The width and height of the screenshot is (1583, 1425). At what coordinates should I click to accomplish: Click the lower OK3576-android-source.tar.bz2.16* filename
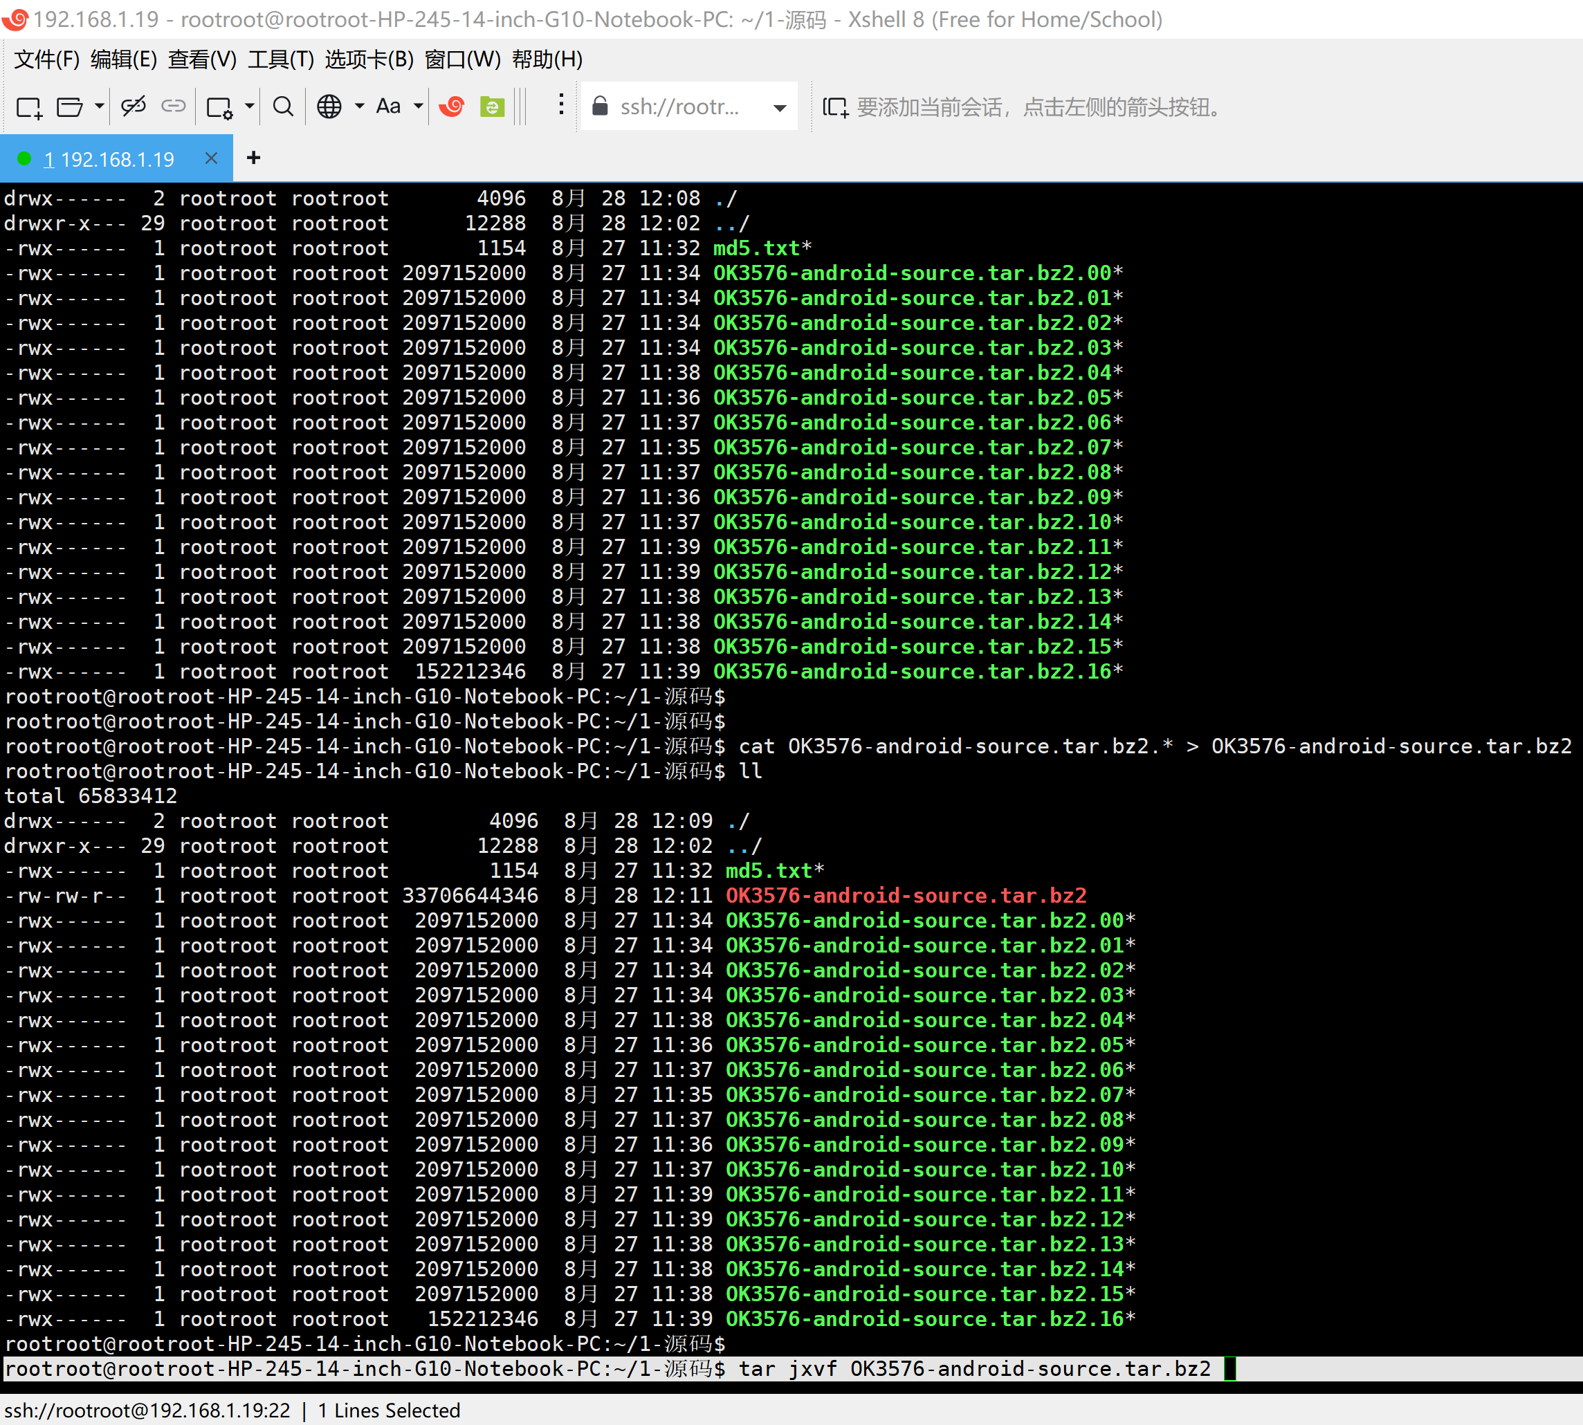[x=931, y=1319]
